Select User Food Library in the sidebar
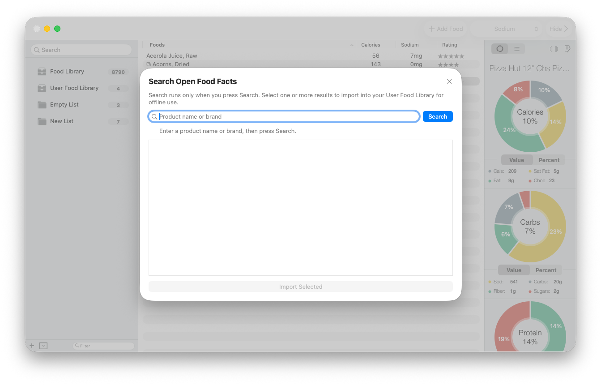 click(81, 88)
